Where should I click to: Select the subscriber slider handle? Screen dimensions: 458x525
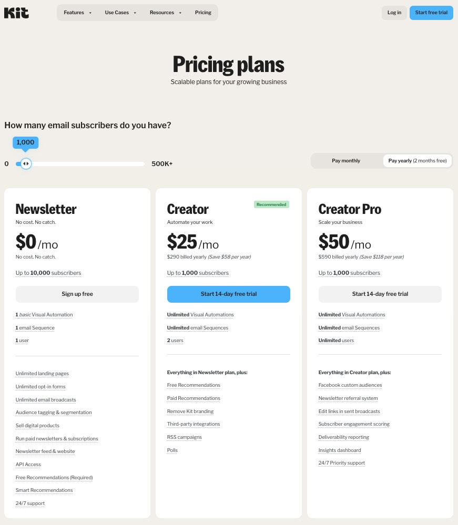(x=25, y=163)
